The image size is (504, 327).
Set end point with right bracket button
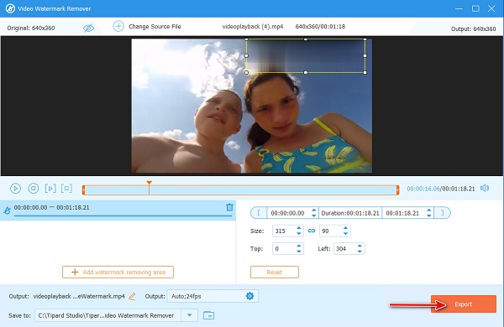coord(443,213)
